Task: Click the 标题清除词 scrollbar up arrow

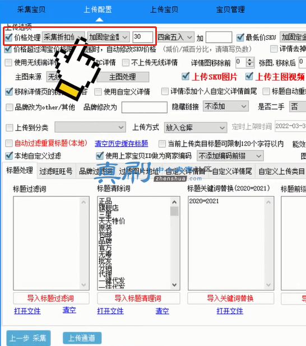Action: [x=174, y=202]
